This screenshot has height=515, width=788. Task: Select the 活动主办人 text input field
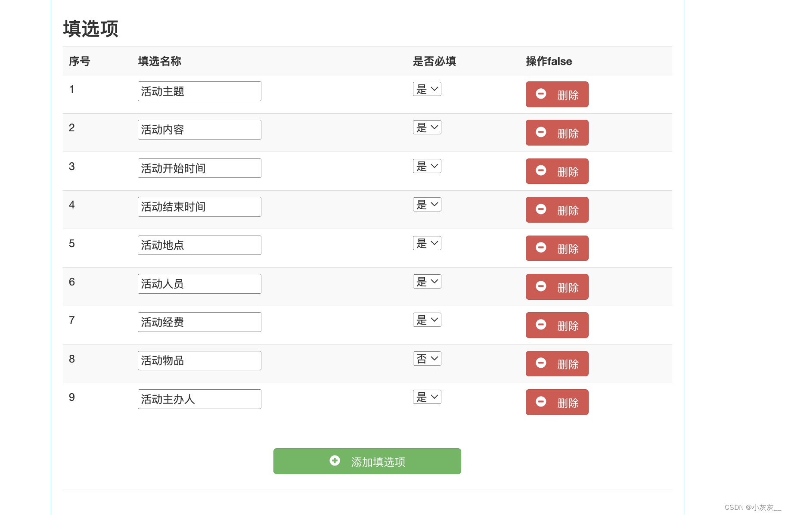click(x=199, y=399)
